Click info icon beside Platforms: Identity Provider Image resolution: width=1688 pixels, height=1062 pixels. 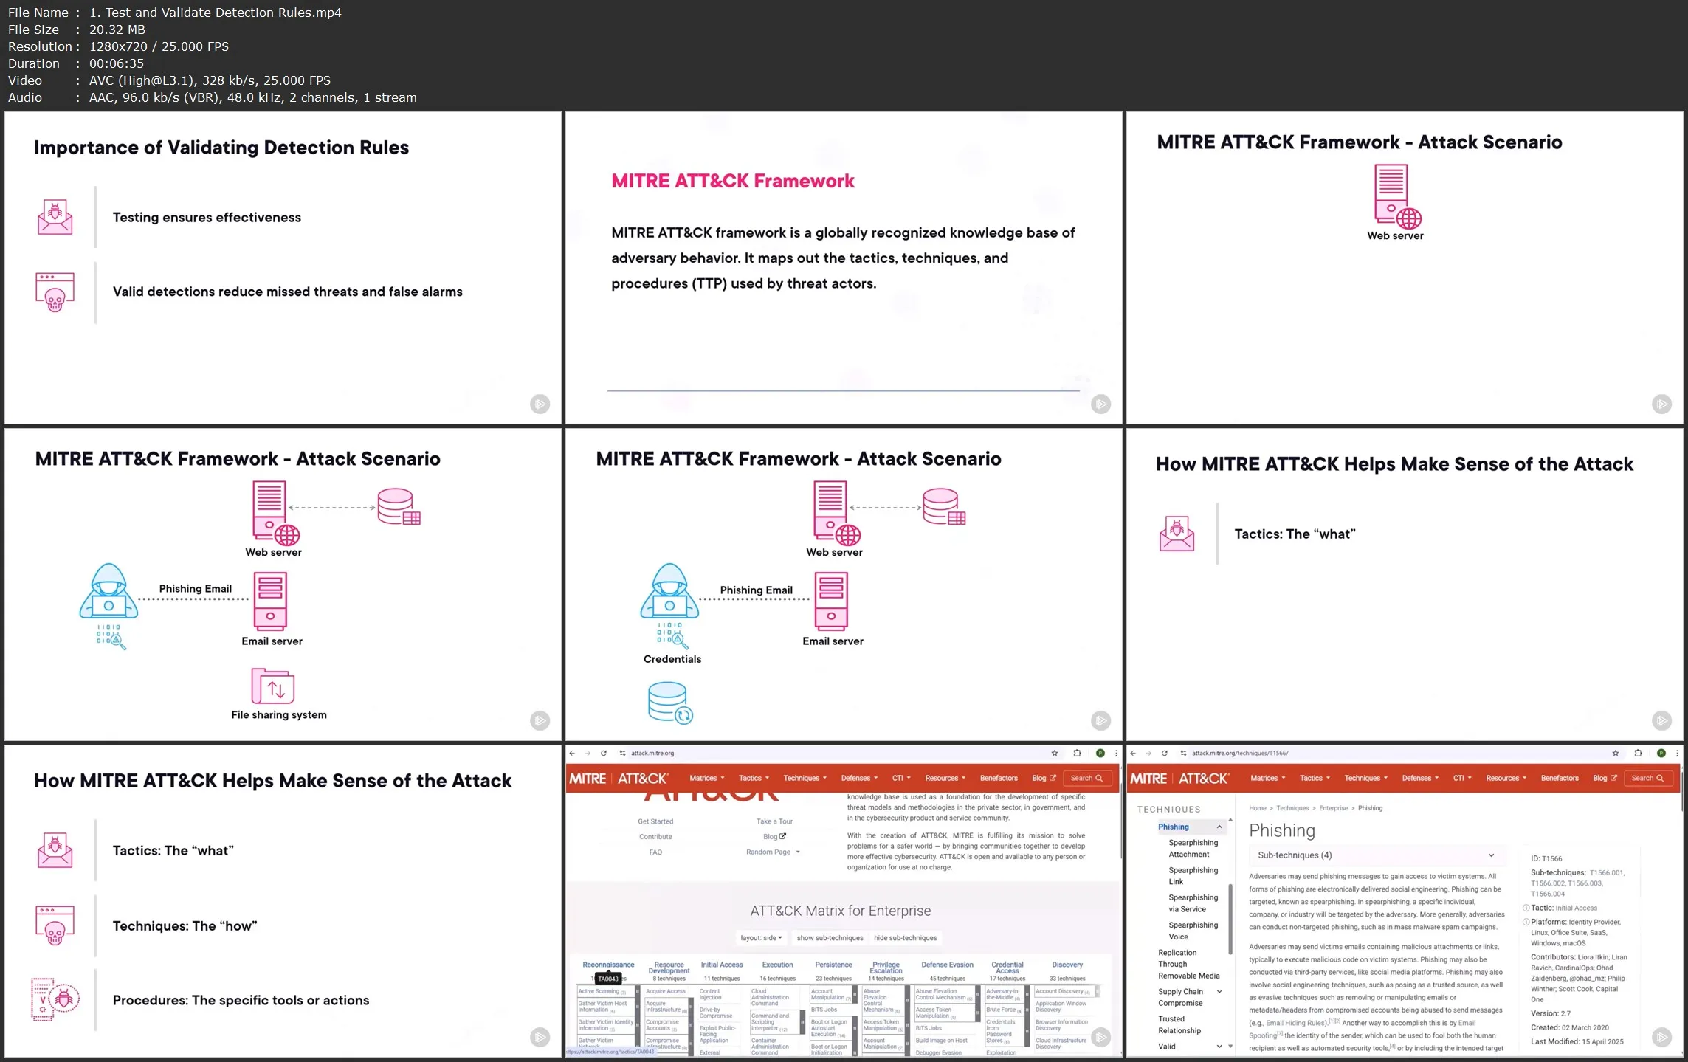(1526, 922)
